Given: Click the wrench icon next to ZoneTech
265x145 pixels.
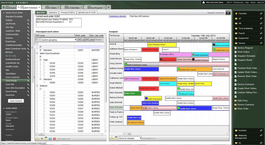Looking at the screenshot, I should [28, 95].
